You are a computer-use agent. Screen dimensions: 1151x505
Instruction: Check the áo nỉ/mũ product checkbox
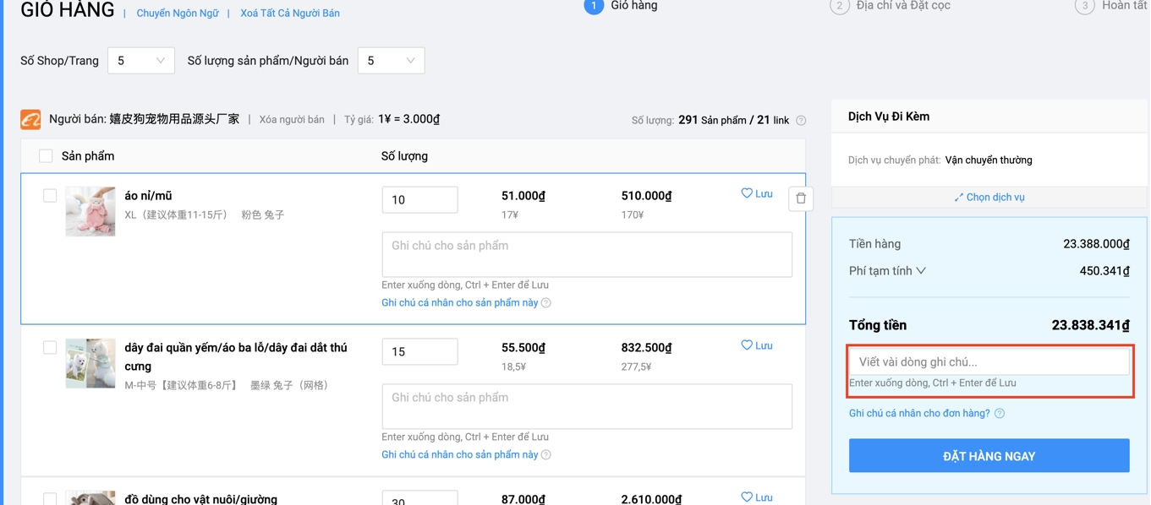click(50, 196)
